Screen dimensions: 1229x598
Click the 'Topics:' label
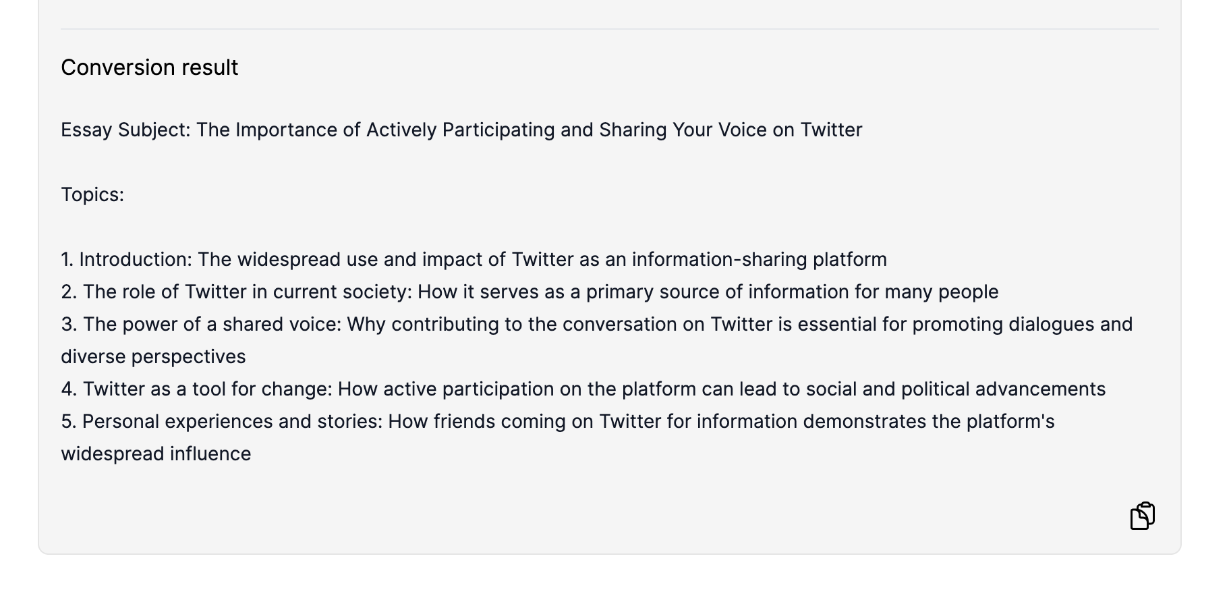[92, 194]
